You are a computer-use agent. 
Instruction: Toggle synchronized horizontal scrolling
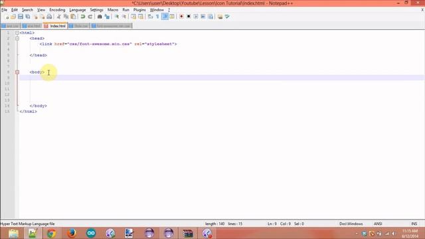click(141, 17)
